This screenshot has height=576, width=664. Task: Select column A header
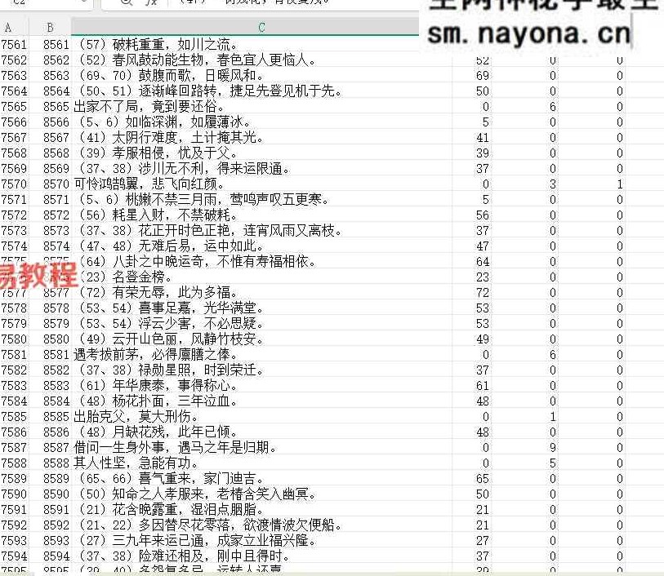[x=8, y=28]
